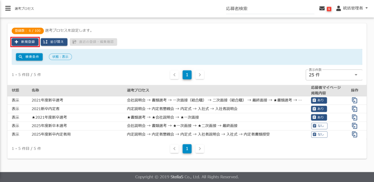Open the 統括管理者 user menu

pyautogui.click(x=351, y=8)
